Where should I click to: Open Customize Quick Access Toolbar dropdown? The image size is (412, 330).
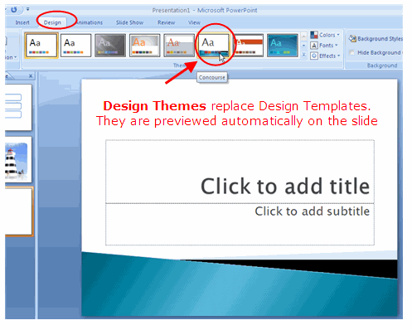point(27,9)
